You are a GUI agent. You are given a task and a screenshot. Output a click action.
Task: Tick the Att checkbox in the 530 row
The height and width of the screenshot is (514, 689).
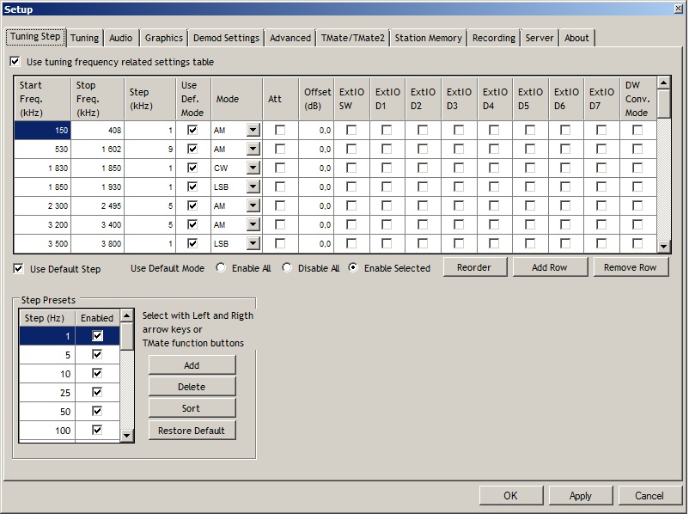pyautogui.click(x=280, y=149)
